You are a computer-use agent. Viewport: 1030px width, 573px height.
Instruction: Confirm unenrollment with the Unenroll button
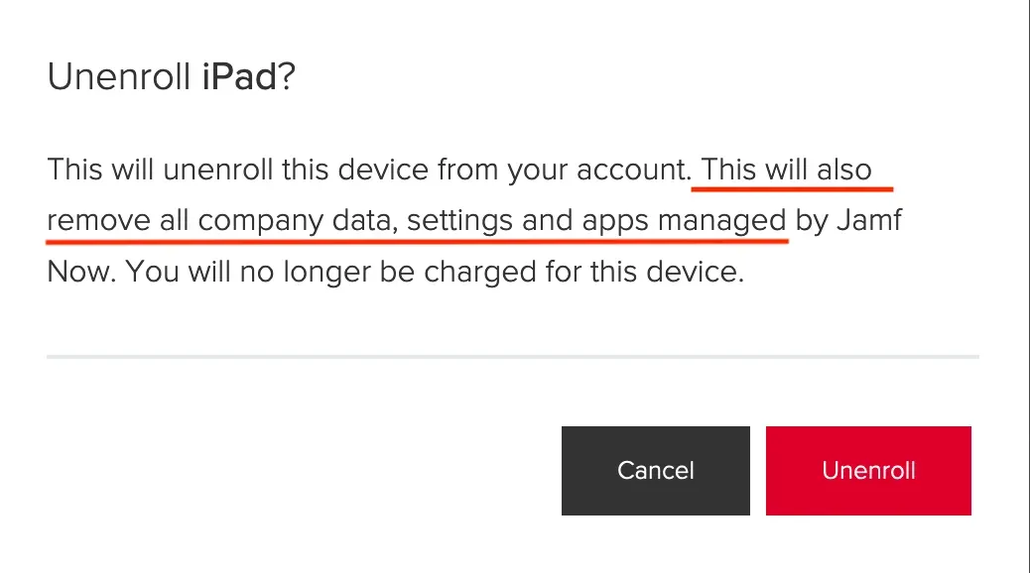tap(868, 471)
